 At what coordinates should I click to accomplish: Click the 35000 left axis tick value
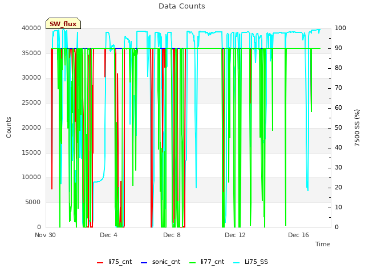pyautogui.click(x=31, y=53)
